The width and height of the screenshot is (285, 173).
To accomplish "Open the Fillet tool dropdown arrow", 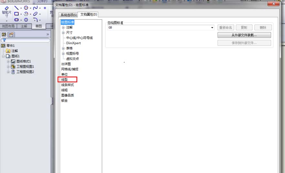I will [x=40, y=20].
